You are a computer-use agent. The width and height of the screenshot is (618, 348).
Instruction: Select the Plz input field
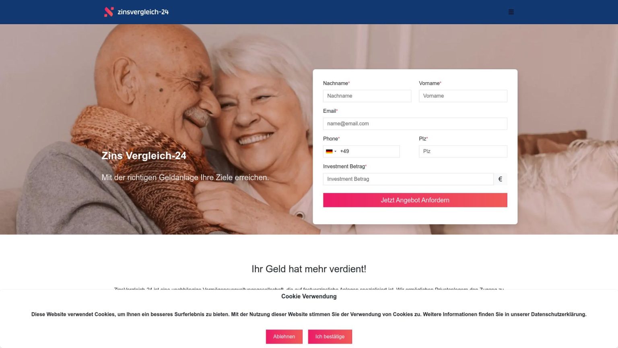tap(463, 151)
